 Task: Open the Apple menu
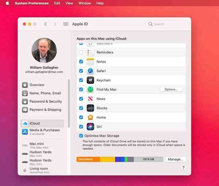(7, 3)
